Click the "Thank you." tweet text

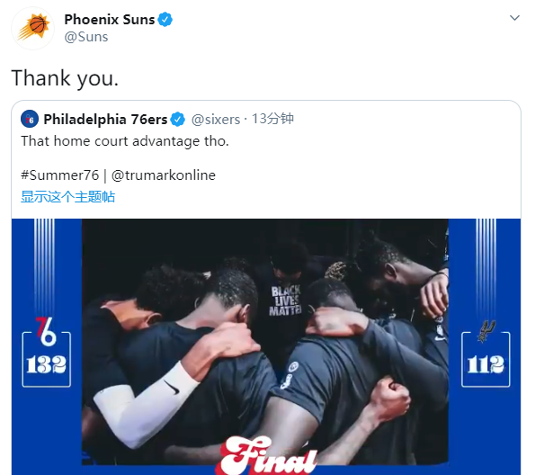coord(65,78)
